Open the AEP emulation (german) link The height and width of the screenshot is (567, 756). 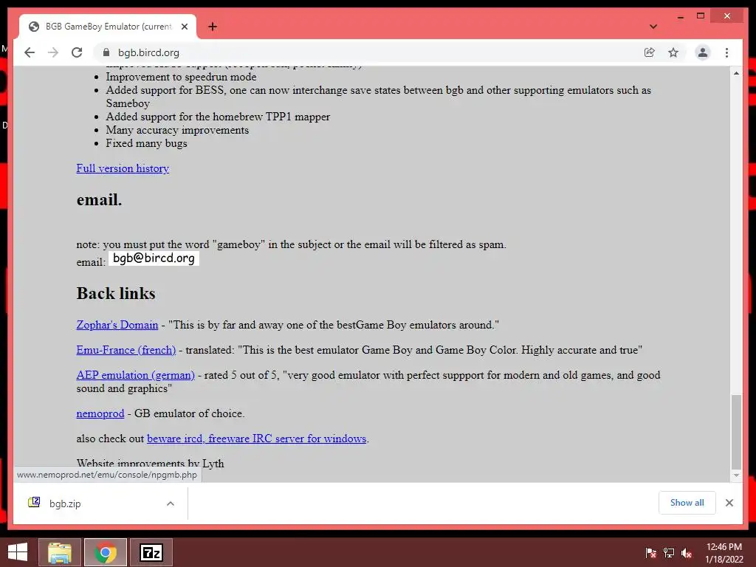pyautogui.click(x=136, y=375)
